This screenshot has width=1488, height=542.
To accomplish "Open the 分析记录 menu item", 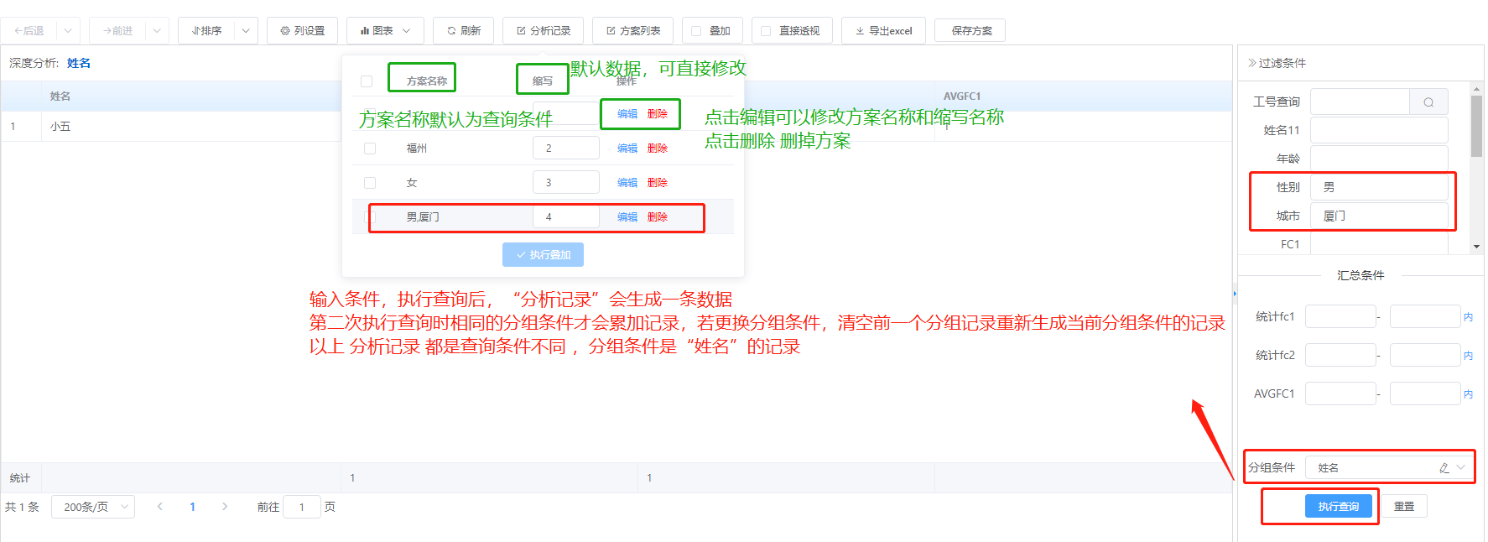I will click(543, 31).
